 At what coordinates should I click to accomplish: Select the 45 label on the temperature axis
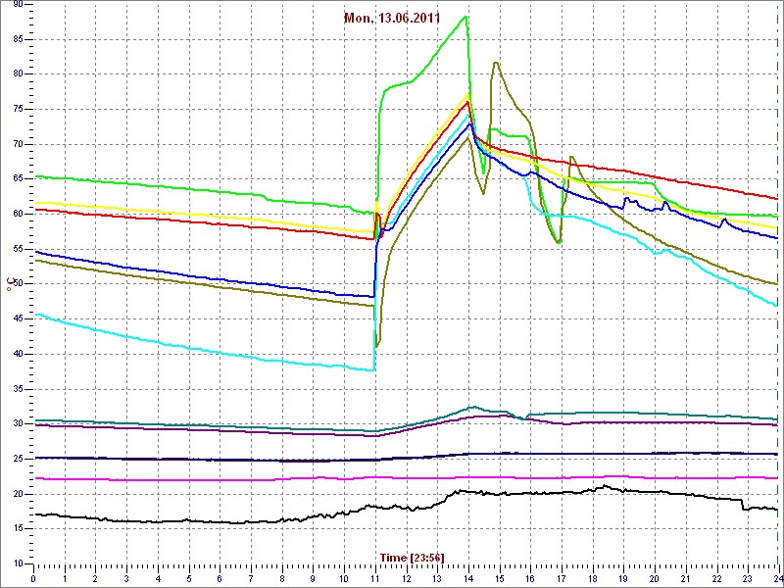coord(18,319)
